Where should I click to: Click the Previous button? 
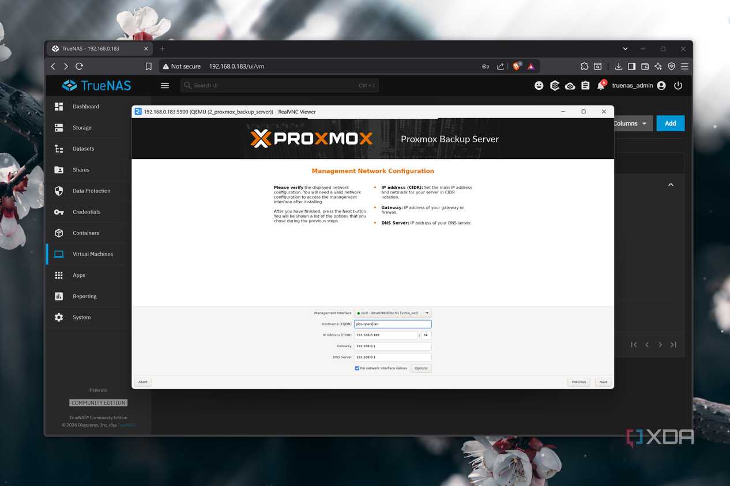click(579, 382)
